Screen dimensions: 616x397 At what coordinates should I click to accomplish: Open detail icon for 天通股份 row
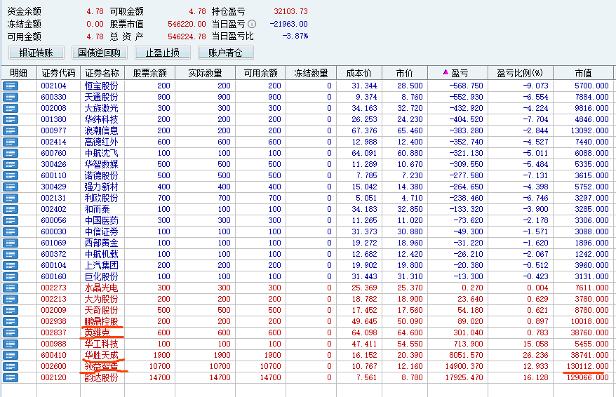[11, 97]
